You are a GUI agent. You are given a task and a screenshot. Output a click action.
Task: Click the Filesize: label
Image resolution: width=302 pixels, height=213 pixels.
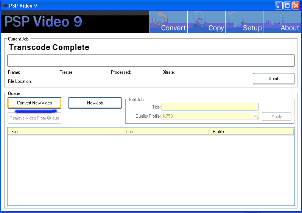(x=66, y=72)
